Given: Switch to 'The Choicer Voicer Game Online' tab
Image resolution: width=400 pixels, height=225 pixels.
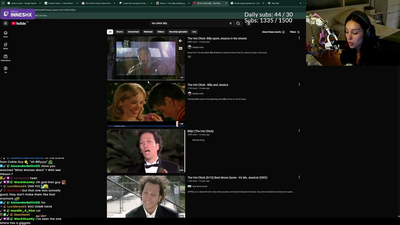Looking at the screenshot, I should [98, 3].
